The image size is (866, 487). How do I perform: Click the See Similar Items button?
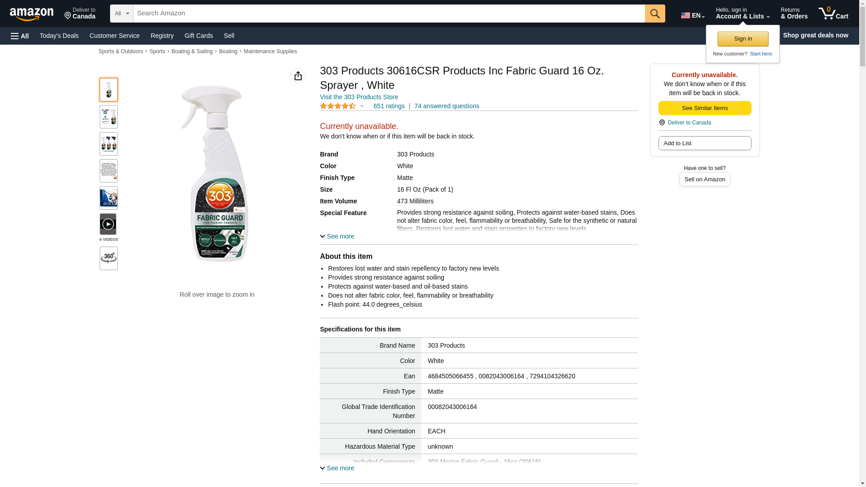click(705, 108)
